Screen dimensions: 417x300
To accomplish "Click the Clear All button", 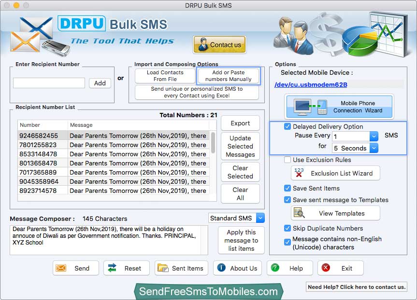I will point(240,194).
